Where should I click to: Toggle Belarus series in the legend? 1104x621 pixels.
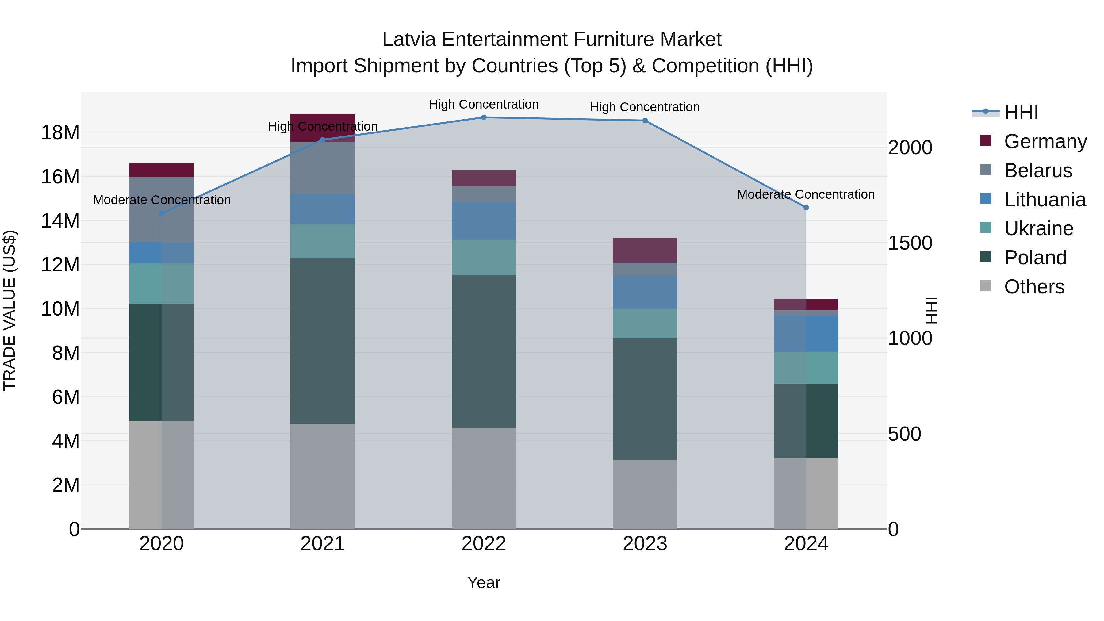[1026, 170]
